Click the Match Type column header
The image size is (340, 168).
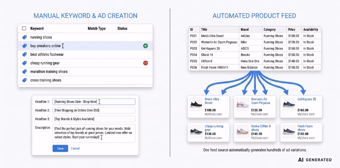point(97,29)
